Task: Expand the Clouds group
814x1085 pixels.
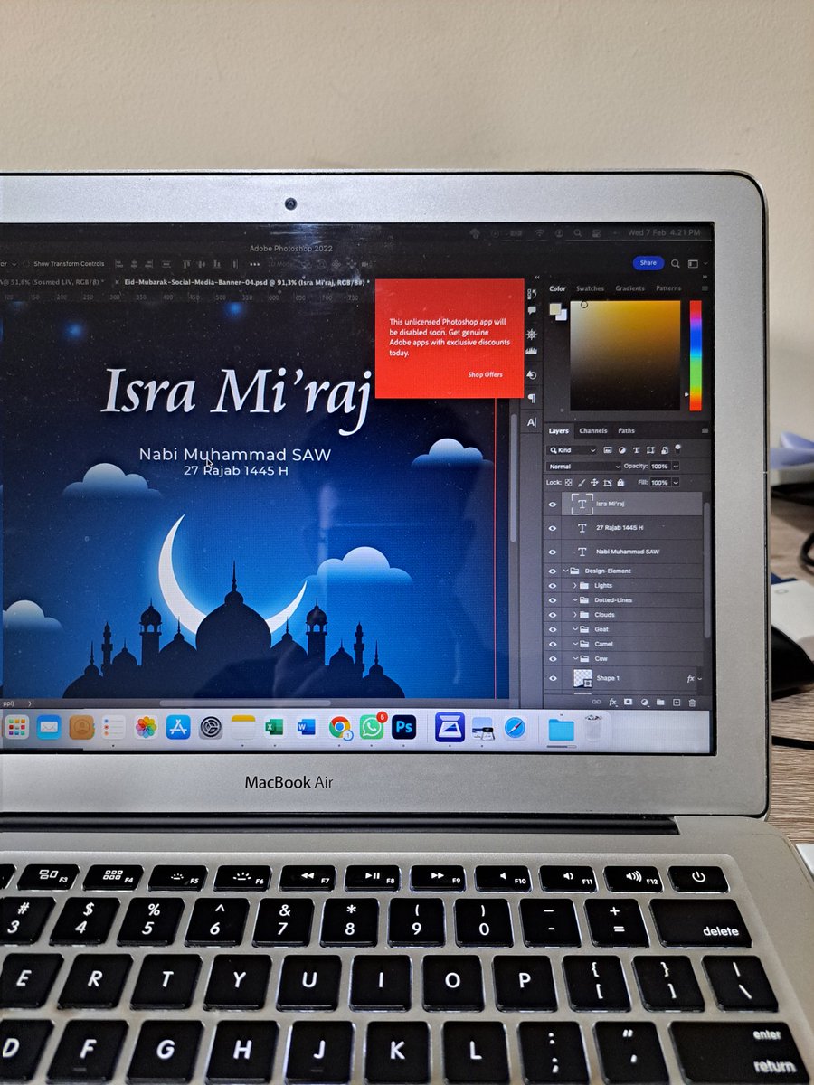Action: pos(575,615)
